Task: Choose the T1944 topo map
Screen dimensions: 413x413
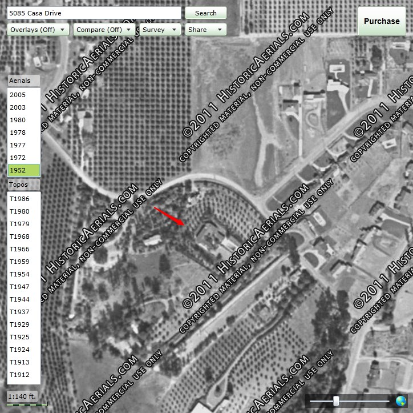Action: (x=24, y=299)
